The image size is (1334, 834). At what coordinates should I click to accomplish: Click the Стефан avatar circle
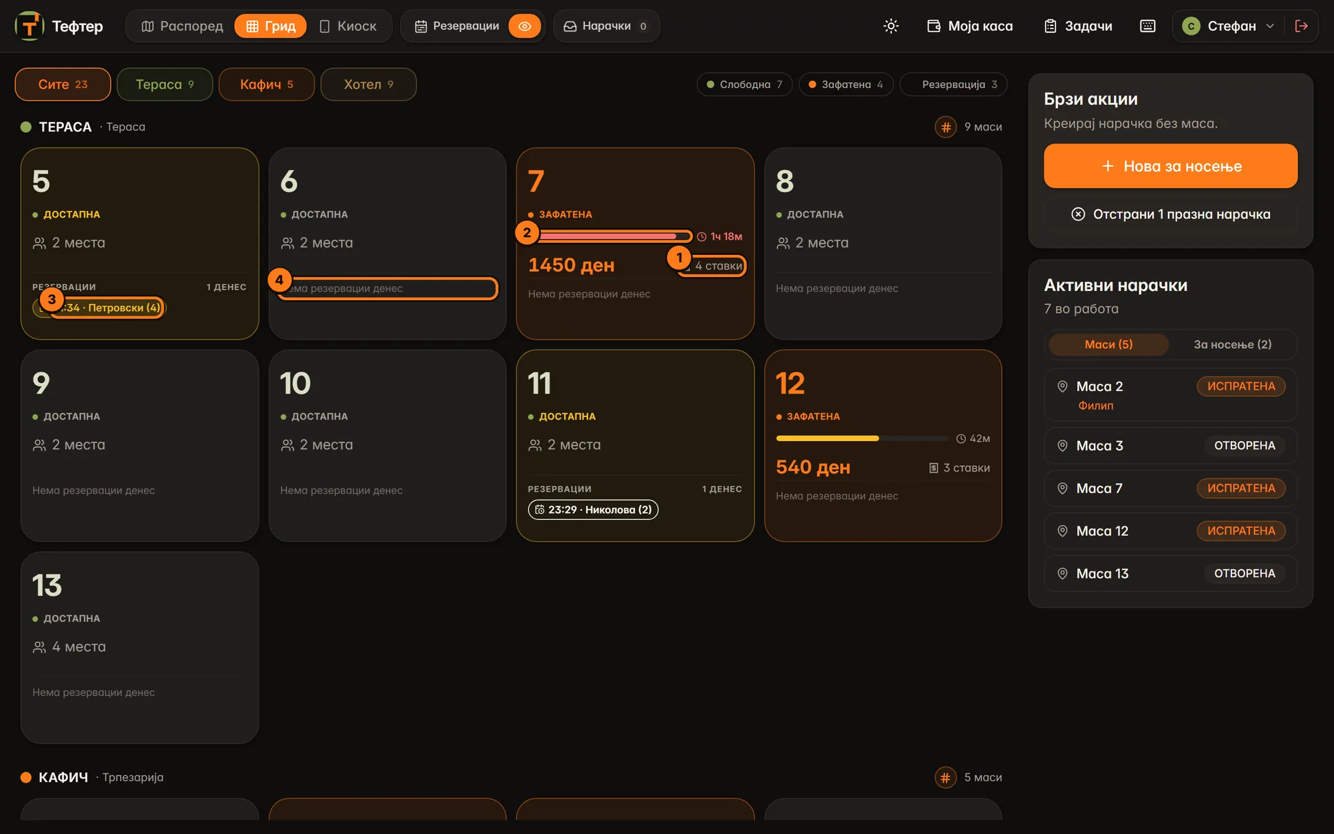1191,26
